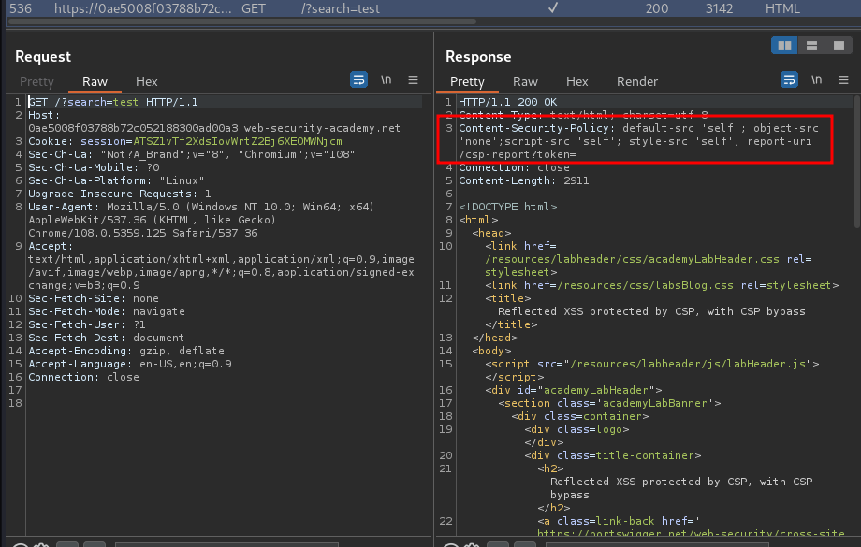This screenshot has width=861, height=547.
Task: Toggle word wrap icon in Request panel
Action: [358, 80]
